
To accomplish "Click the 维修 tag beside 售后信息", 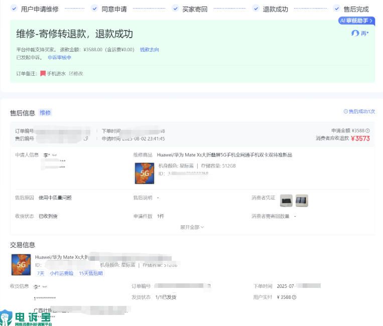I will (x=45, y=113).
